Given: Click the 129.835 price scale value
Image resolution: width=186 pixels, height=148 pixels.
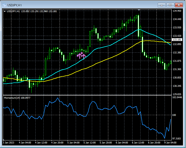Looking at the screenshot, I should 177,94.
